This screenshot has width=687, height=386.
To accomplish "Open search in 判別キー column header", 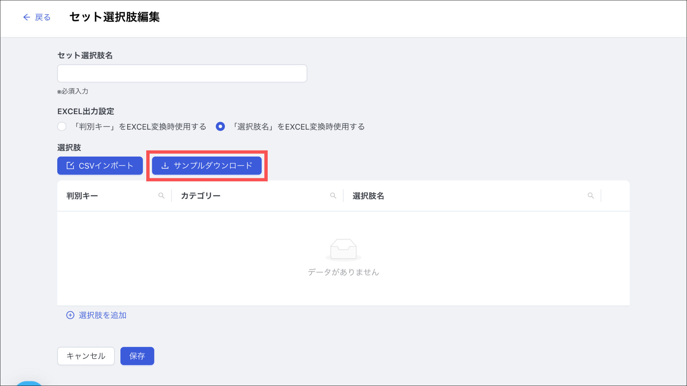I will click(x=161, y=196).
